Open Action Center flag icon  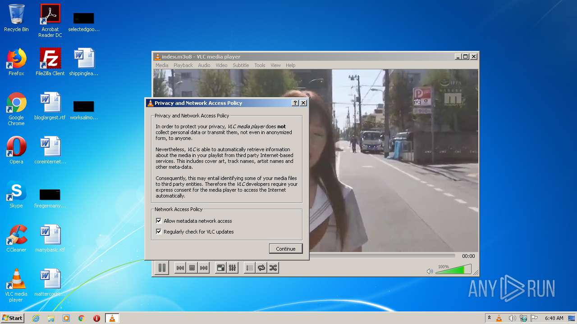click(x=534, y=318)
